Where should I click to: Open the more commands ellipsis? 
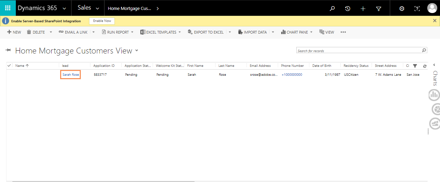pos(343,32)
